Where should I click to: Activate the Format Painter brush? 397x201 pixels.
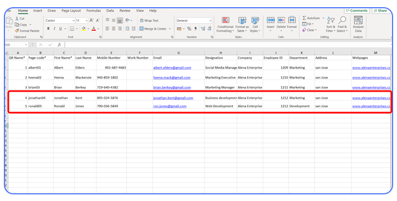coord(17,31)
